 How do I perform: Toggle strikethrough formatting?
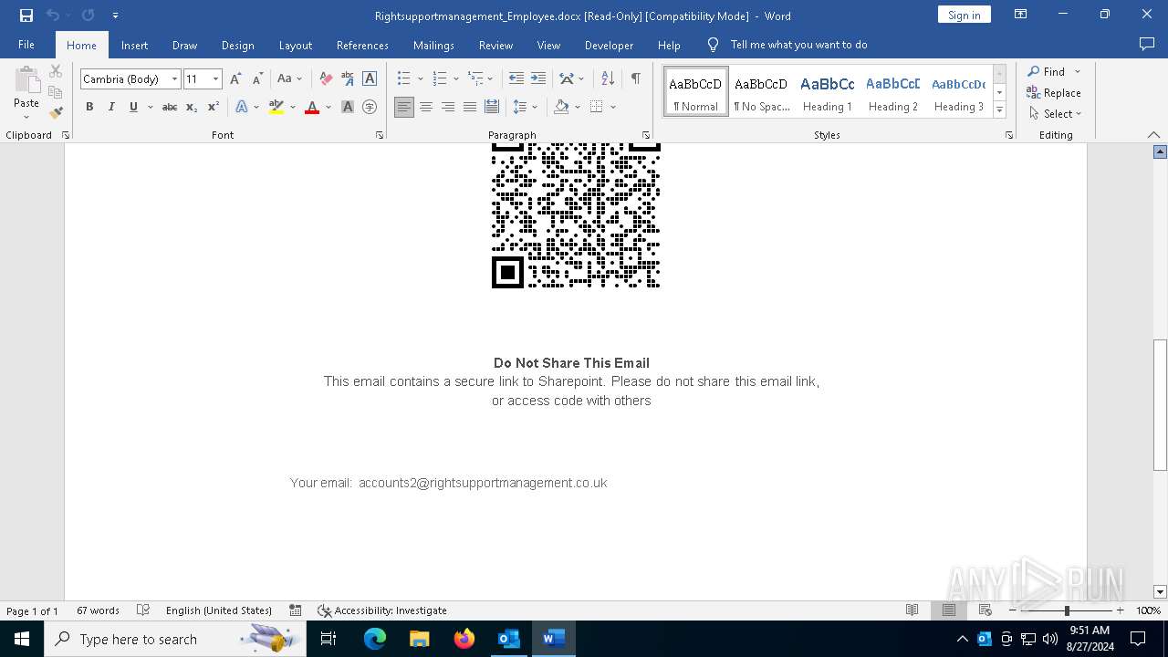point(170,107)
